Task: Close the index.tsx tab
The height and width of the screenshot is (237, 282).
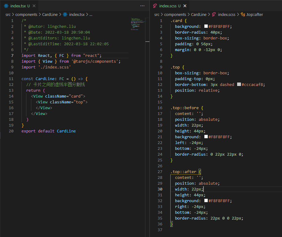Action: pyautogui.click(x=34, y=6)
